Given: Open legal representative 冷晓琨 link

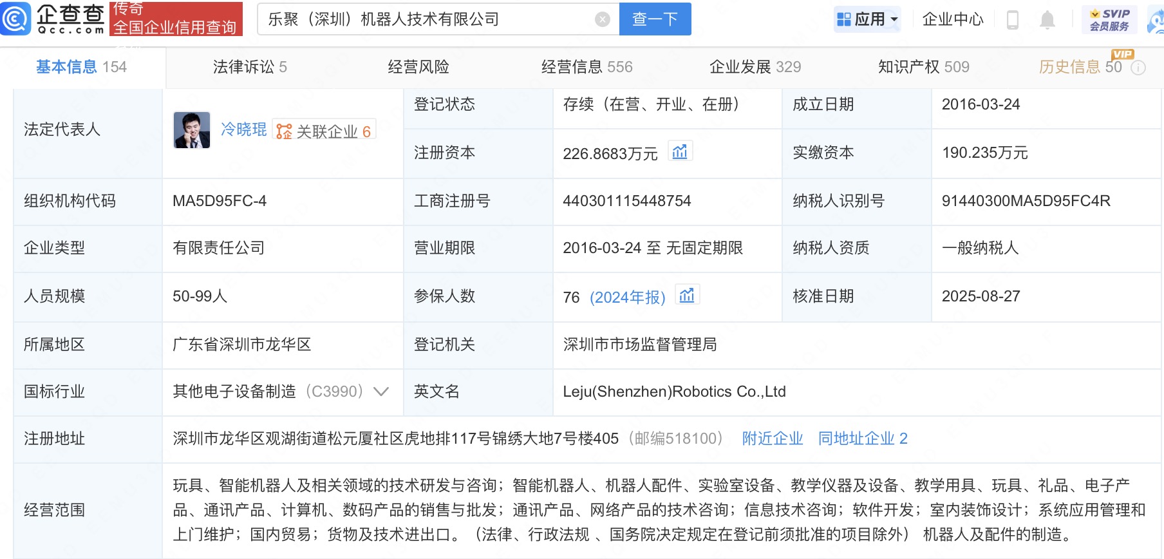Looking at the screenshot, I should pyautogui.click(x=243, y=129).
